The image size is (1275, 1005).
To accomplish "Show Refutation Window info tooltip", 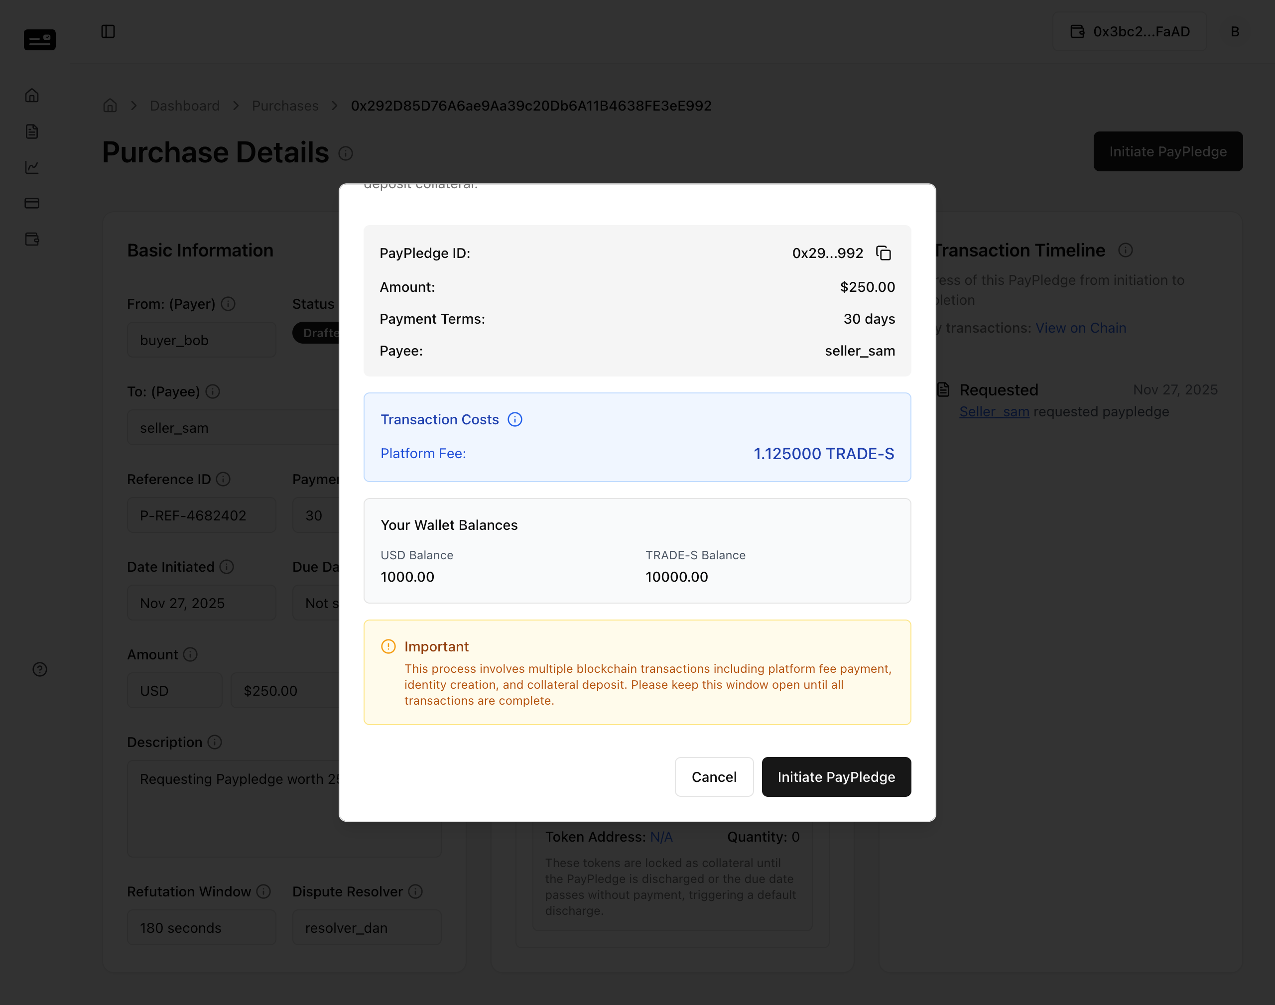I will 264,892.
